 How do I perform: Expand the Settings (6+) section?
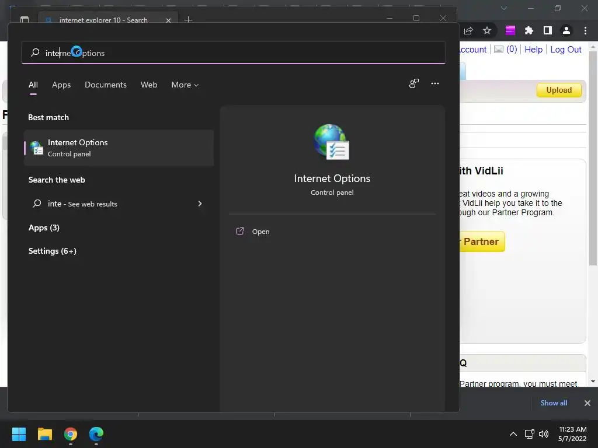(x=52, y=251)
